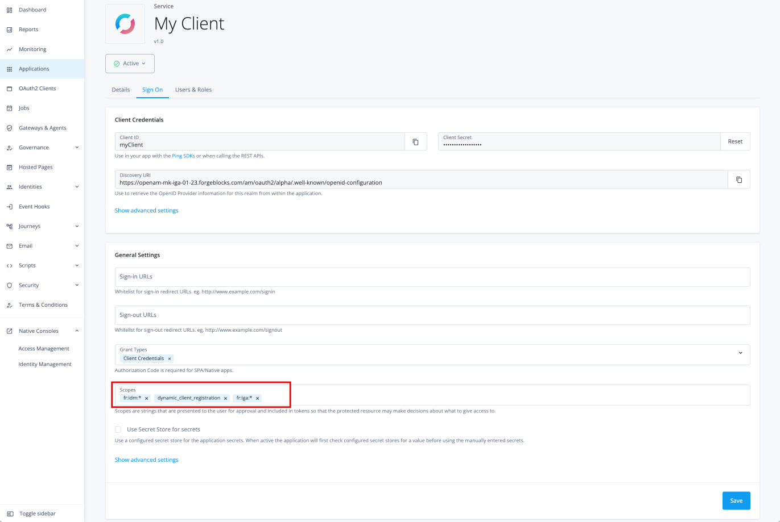Screen dimensions: 780x522
Task: Open the Ping SDKs documentation link
Action: [x=183, y=154]
